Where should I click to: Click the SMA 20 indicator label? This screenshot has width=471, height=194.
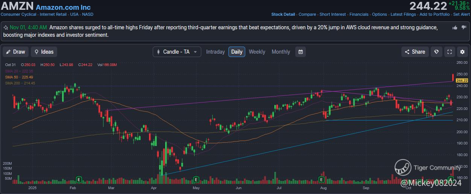19,71
